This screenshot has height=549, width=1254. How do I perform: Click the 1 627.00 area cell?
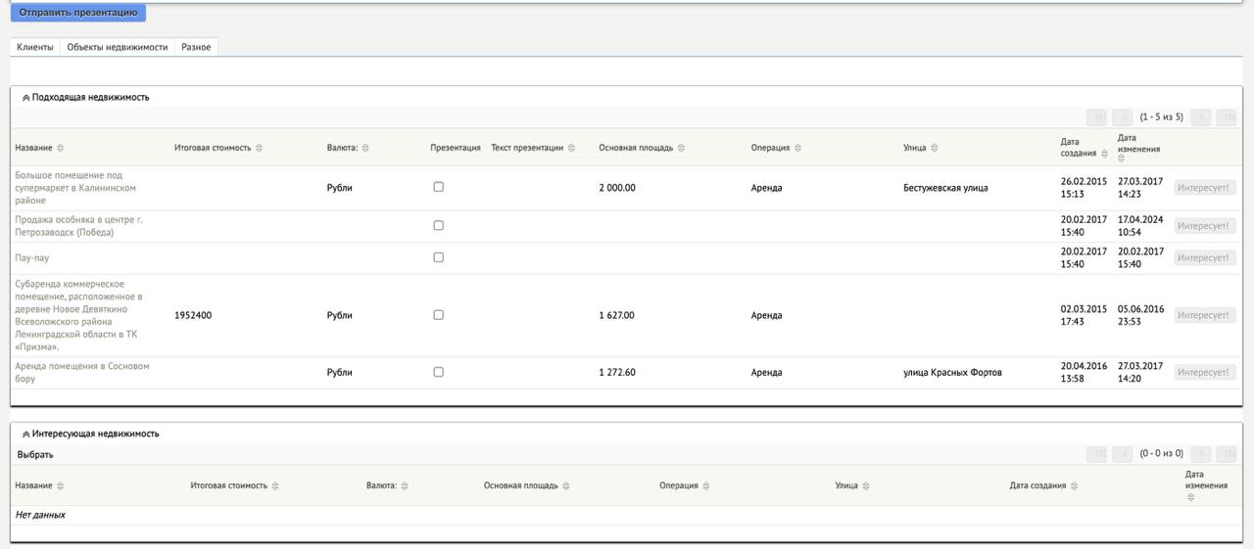[616, 315]
